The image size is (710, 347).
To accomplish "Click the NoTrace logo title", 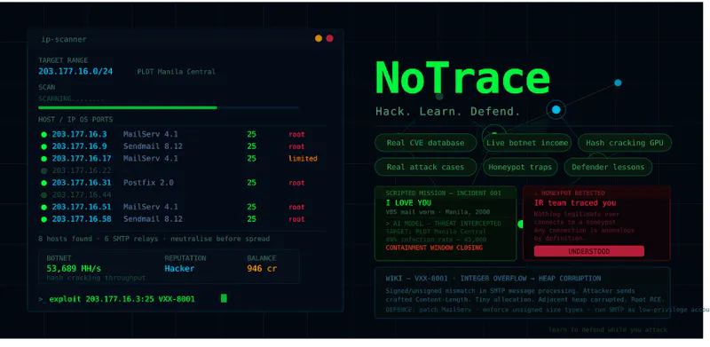I will pos(462,78).
